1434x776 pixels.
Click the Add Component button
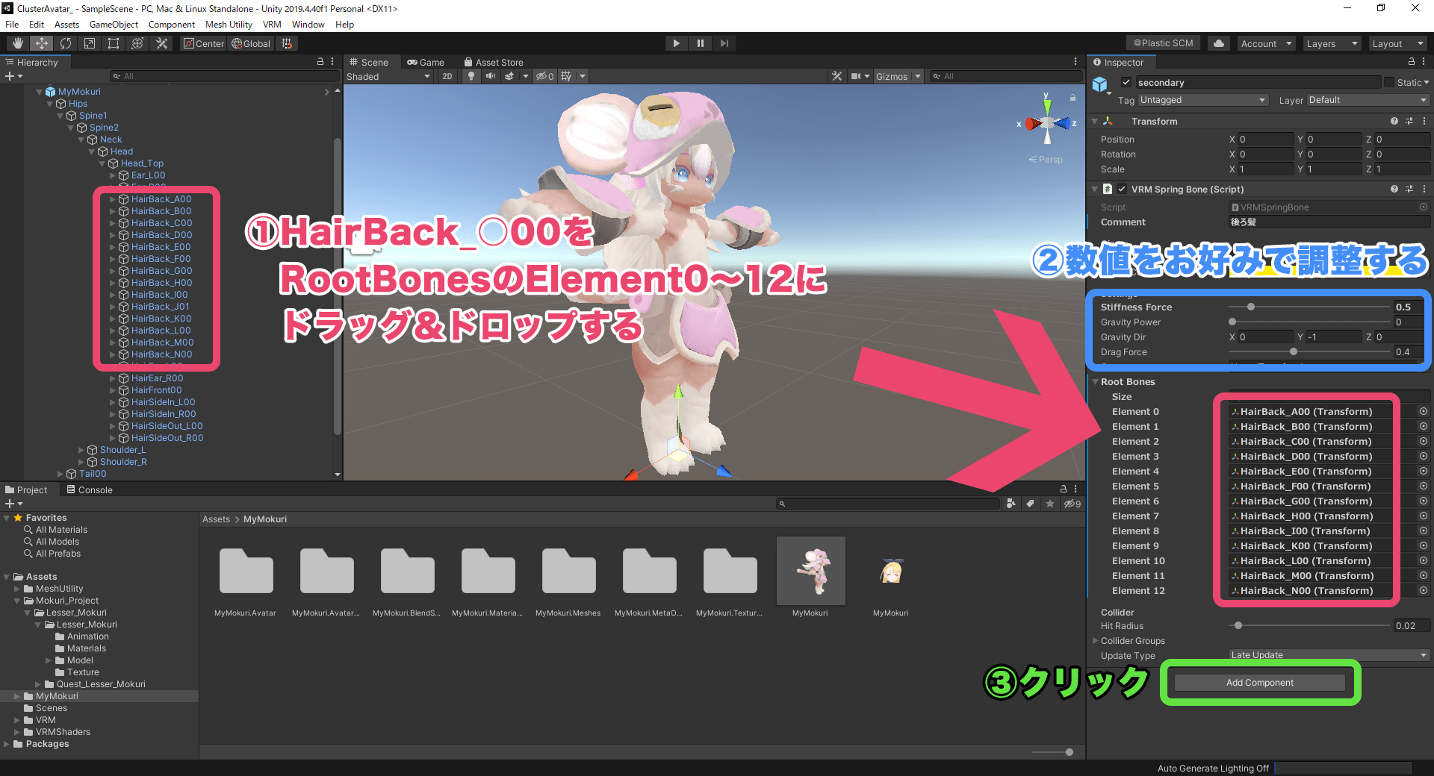coord(1259,682)
